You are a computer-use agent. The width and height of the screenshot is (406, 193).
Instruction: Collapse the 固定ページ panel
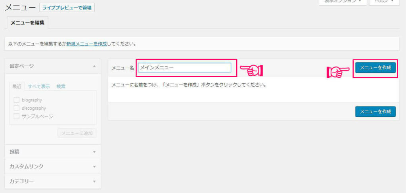[53, 66]
